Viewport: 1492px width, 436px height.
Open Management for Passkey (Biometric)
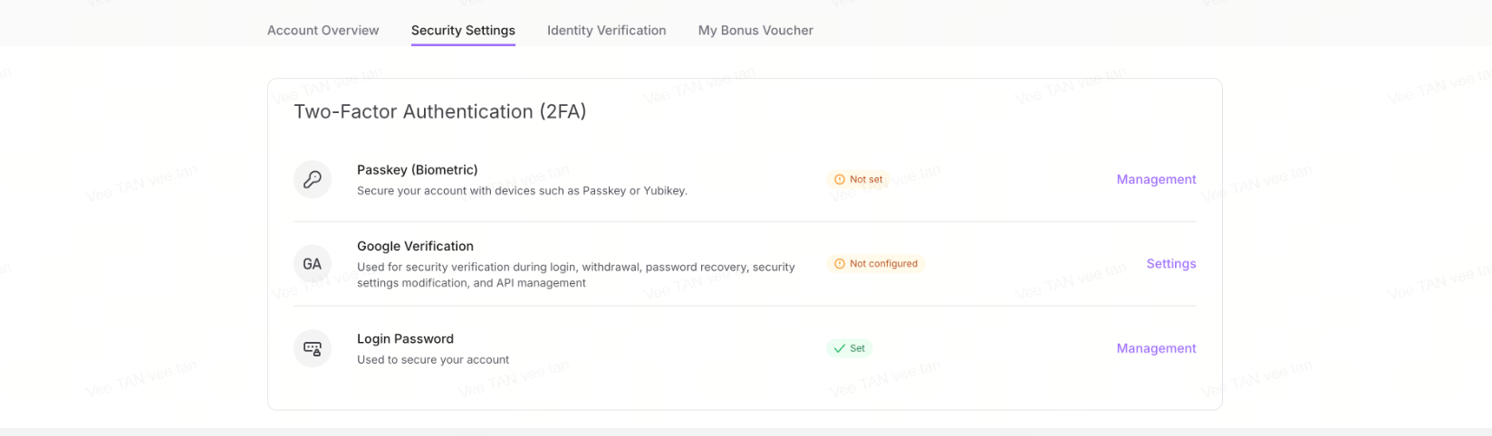tap(1156, 179)
